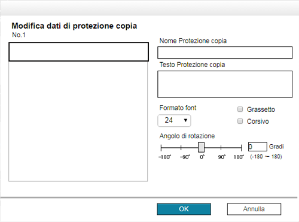Click the Gradi degrees input box

258,147
